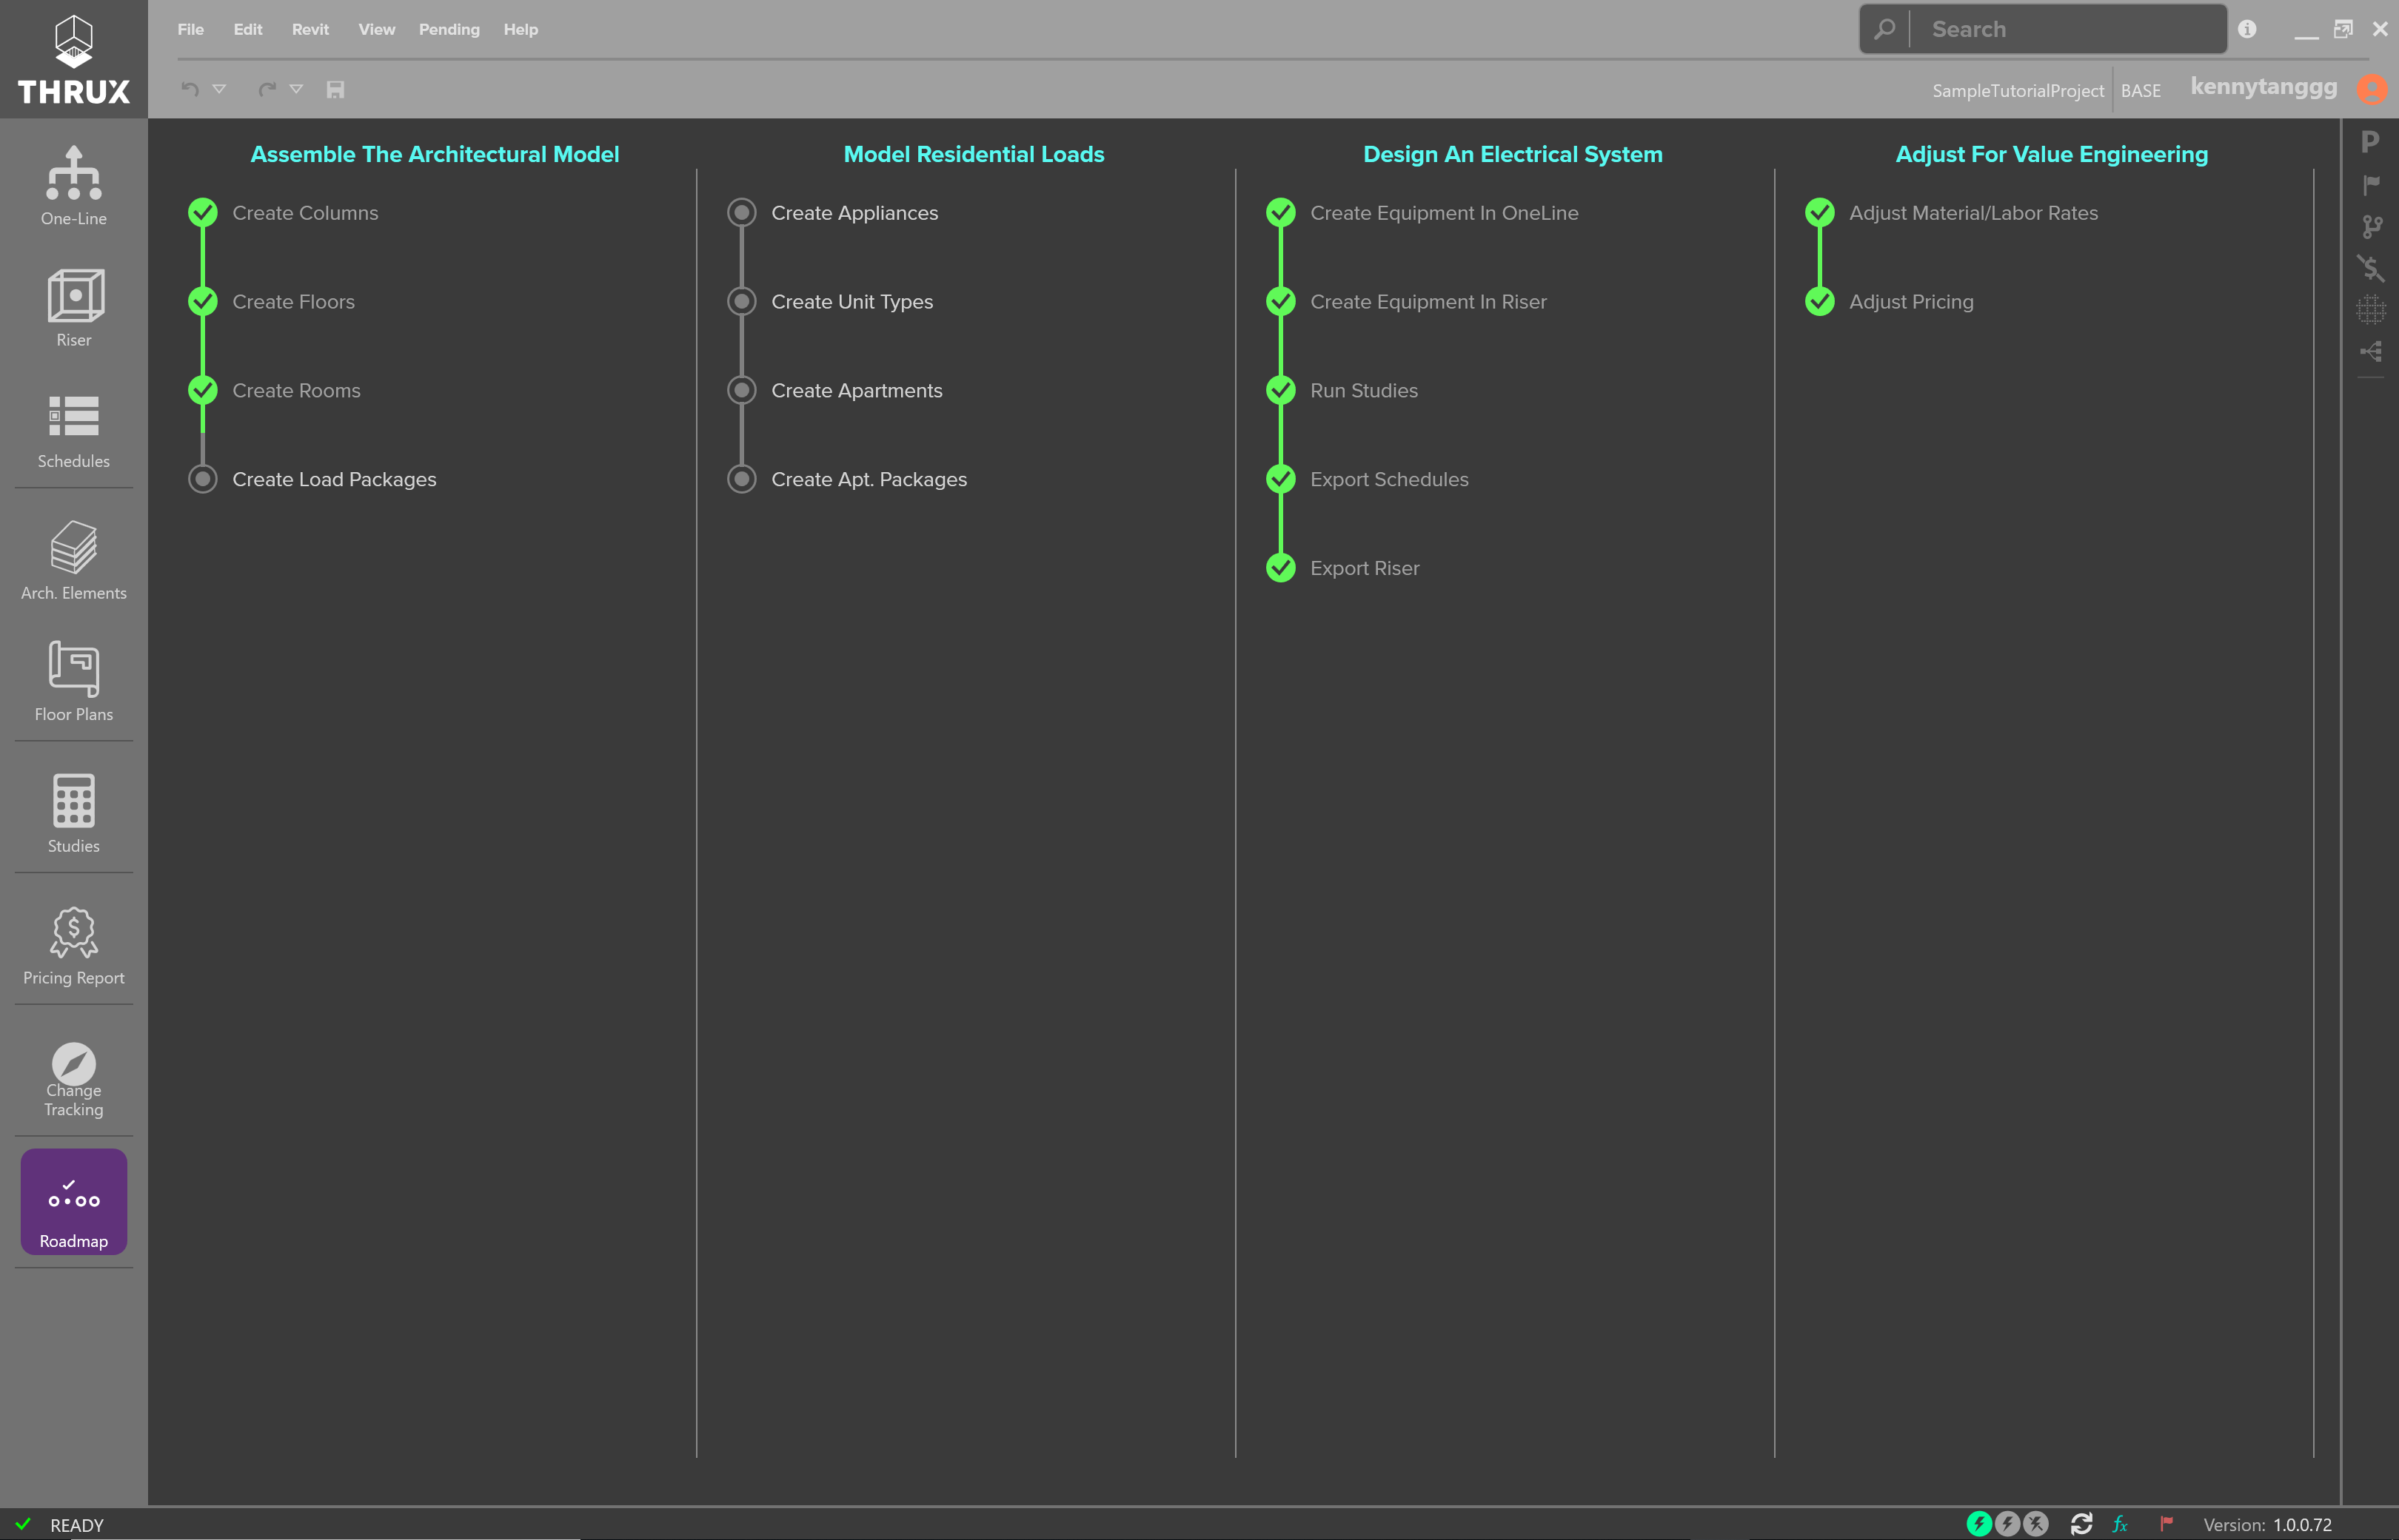Open the View menu
This screenshot has width=2399, height=1540.
376,29
